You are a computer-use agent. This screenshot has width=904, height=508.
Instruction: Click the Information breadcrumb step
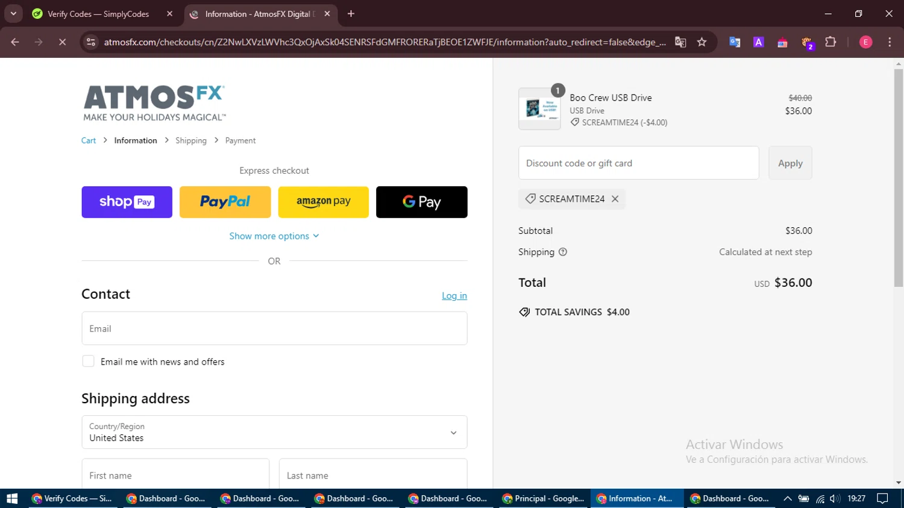pos(136,140)
